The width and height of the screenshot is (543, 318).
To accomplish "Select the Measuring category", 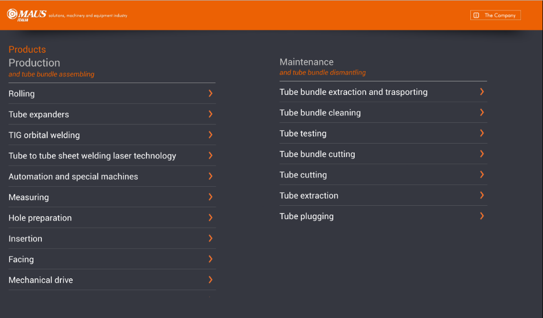I will coord(112,197).
